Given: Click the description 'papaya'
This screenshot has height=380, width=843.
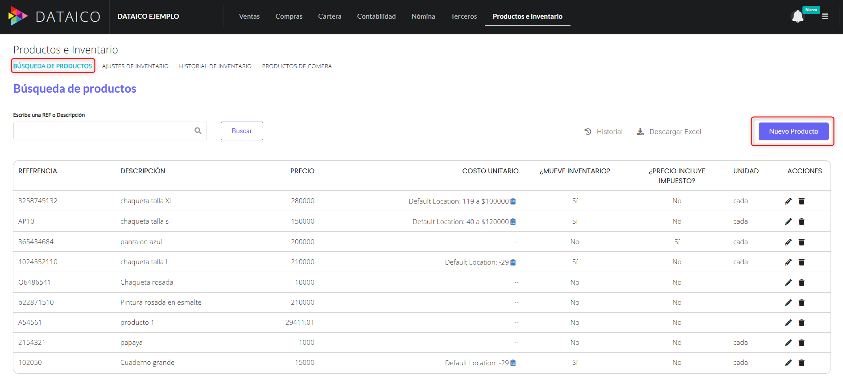Looking at the screenshot, I should coord(132,343).
